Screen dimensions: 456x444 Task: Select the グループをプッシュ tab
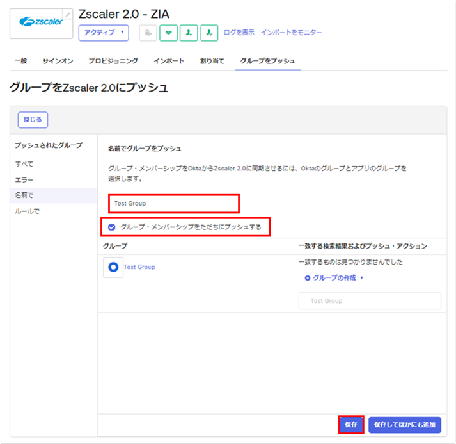pyautogui.click(x=267, y=61)
